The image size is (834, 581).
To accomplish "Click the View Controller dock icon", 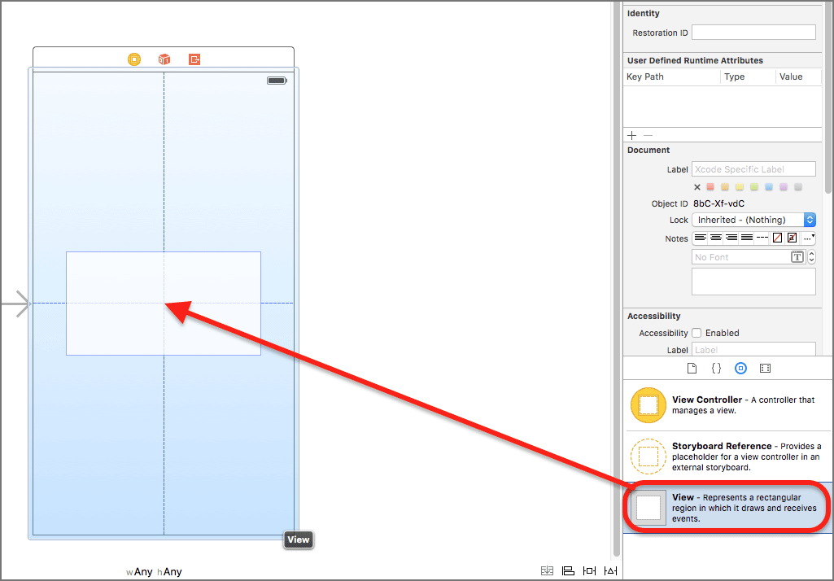I will (134, 59).
